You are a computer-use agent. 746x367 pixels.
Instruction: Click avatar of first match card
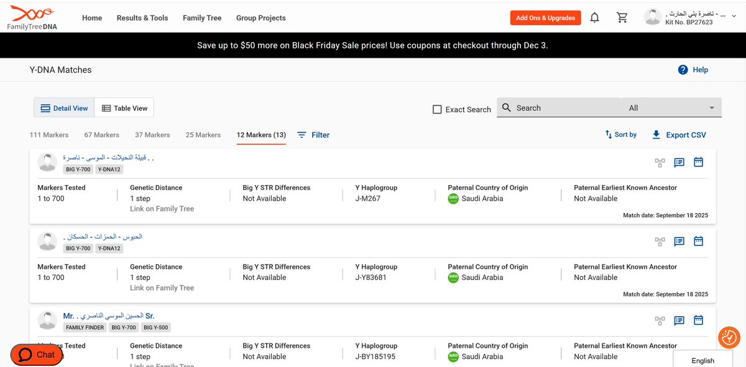[47, 163]
